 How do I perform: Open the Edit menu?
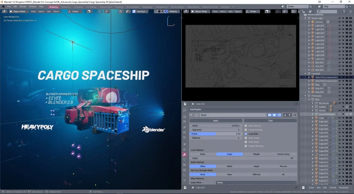point(15,7)
